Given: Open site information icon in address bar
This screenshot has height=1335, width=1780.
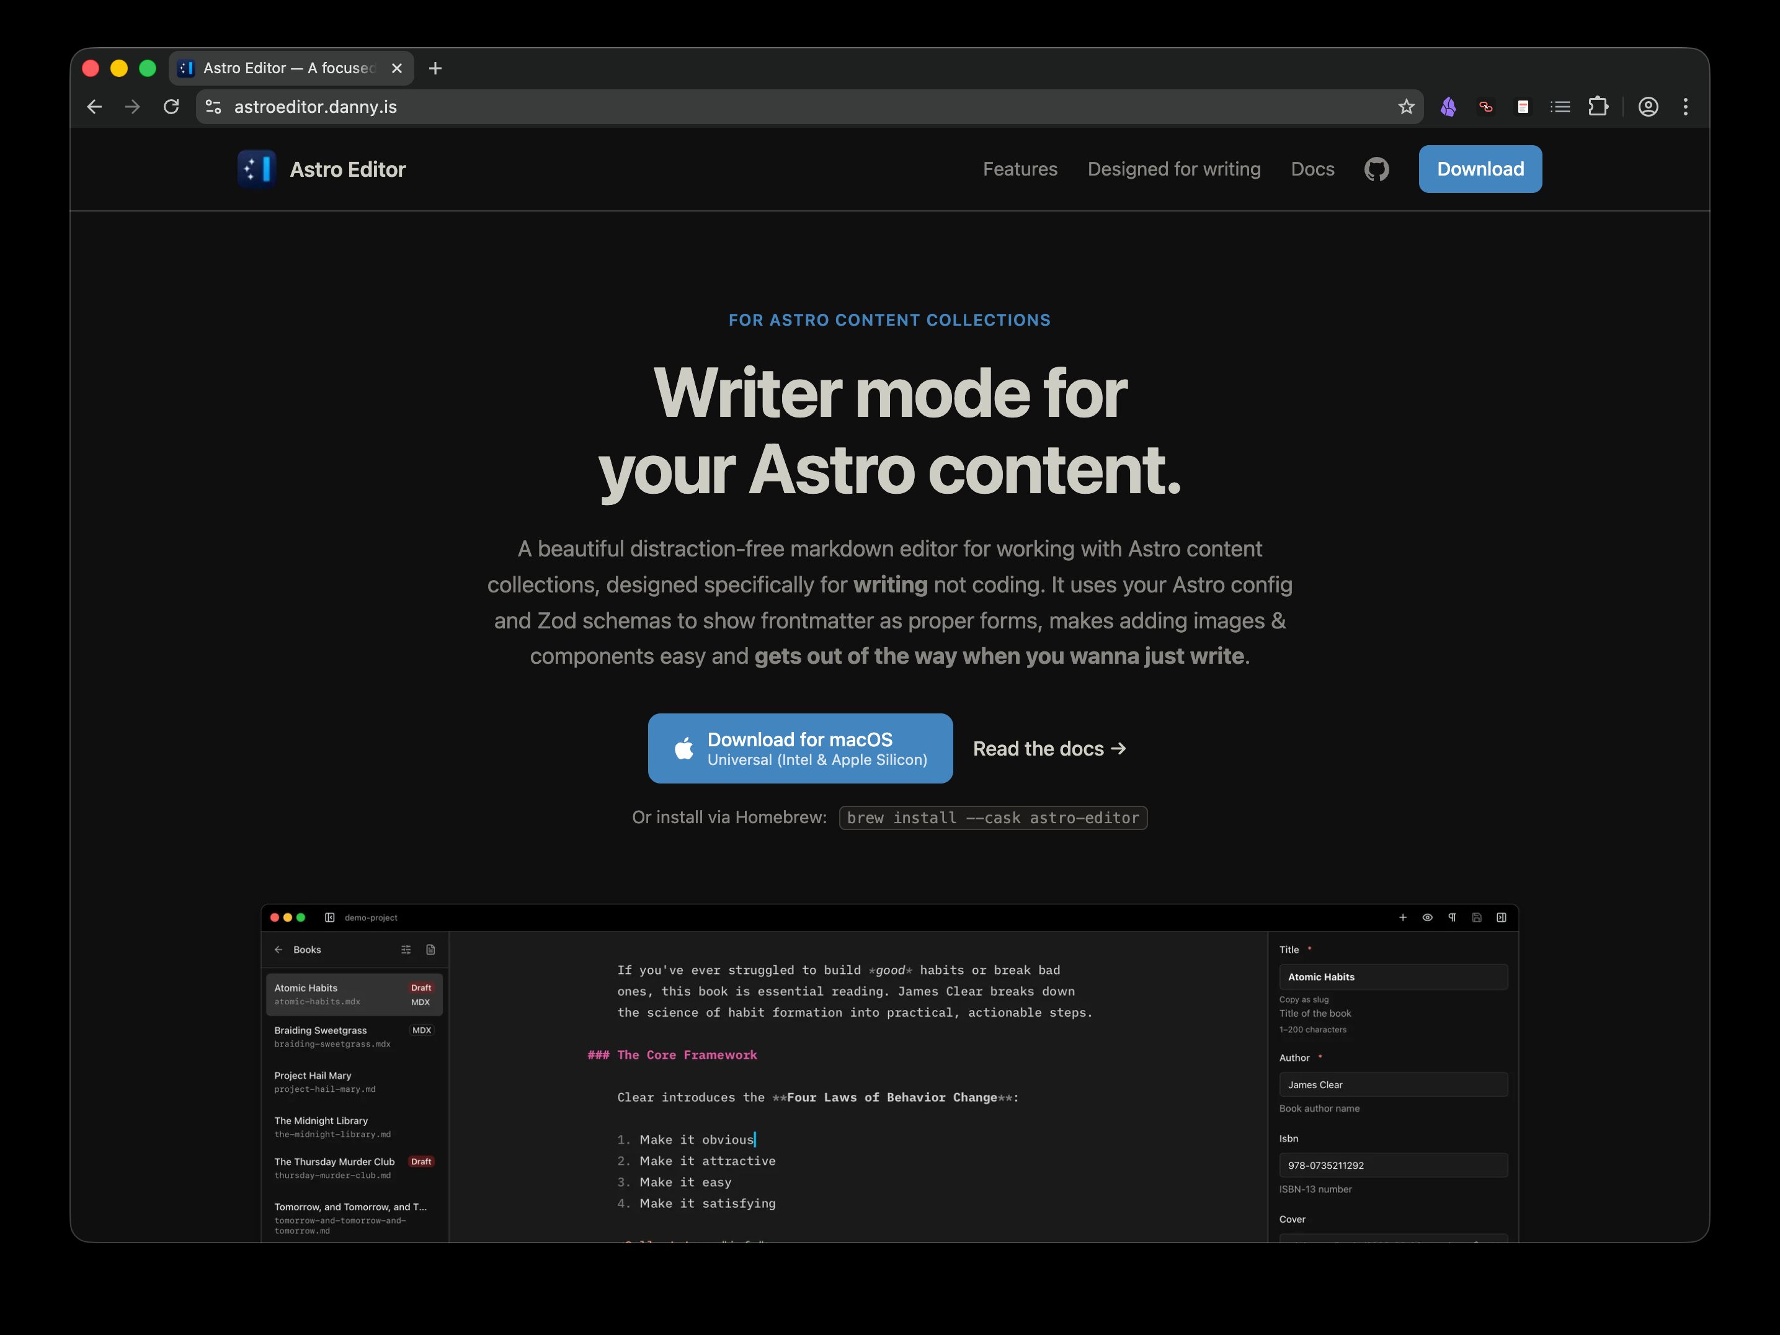Looking at the screenshot, I should click(213, 107).
